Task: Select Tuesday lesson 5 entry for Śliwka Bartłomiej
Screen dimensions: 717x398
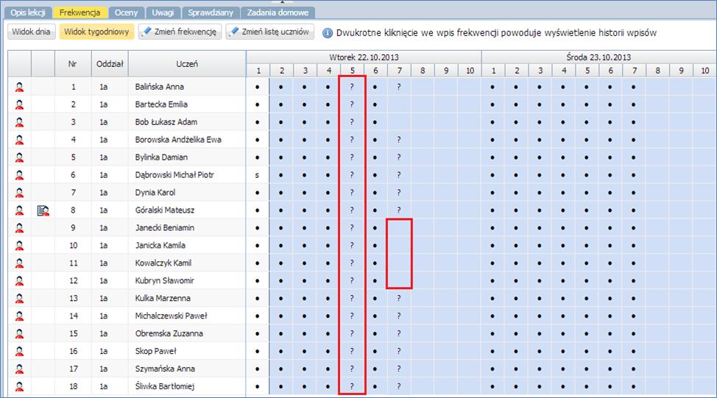Action: point(352,386)
